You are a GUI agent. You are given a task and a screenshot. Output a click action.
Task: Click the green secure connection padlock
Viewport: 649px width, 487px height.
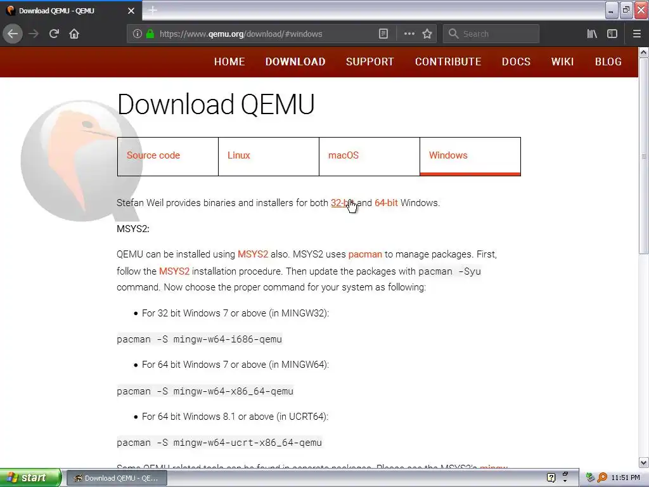point(150,34)
